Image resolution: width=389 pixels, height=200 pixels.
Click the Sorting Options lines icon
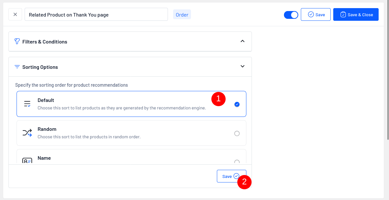coord(17,67)
